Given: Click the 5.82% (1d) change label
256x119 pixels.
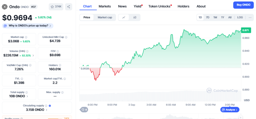Looking at the screenshot, I should (43, 17).
